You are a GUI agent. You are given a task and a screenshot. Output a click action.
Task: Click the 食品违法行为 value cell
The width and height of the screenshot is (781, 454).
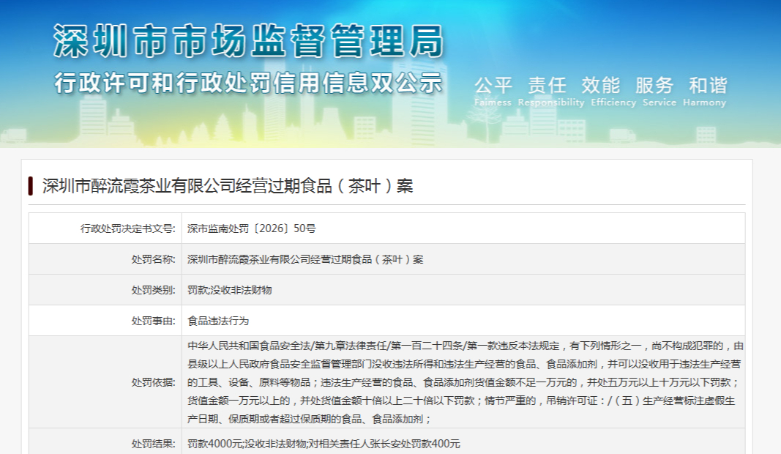pos(463,321)
